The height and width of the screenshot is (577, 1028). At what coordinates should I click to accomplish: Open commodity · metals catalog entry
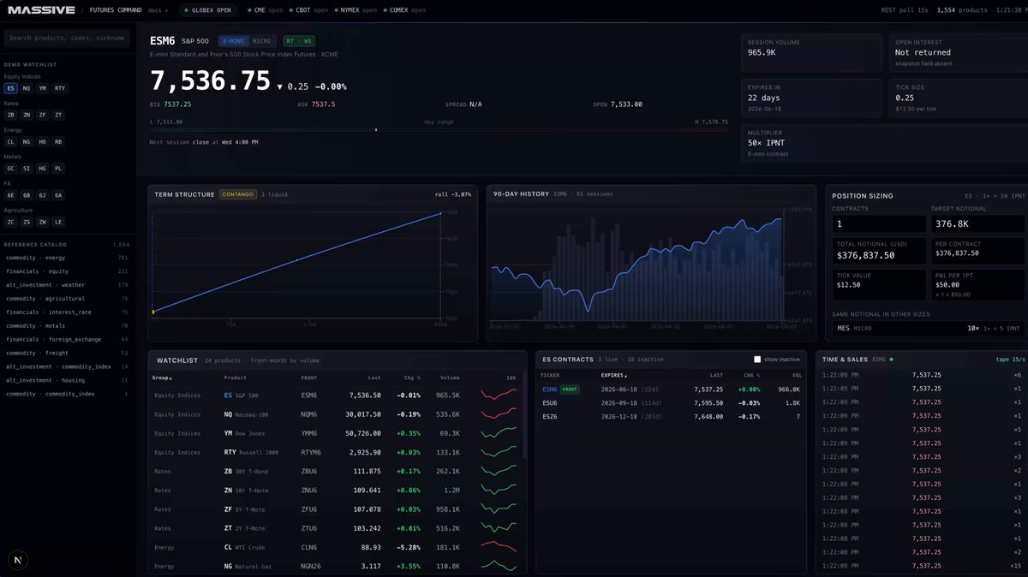[67, 325]
